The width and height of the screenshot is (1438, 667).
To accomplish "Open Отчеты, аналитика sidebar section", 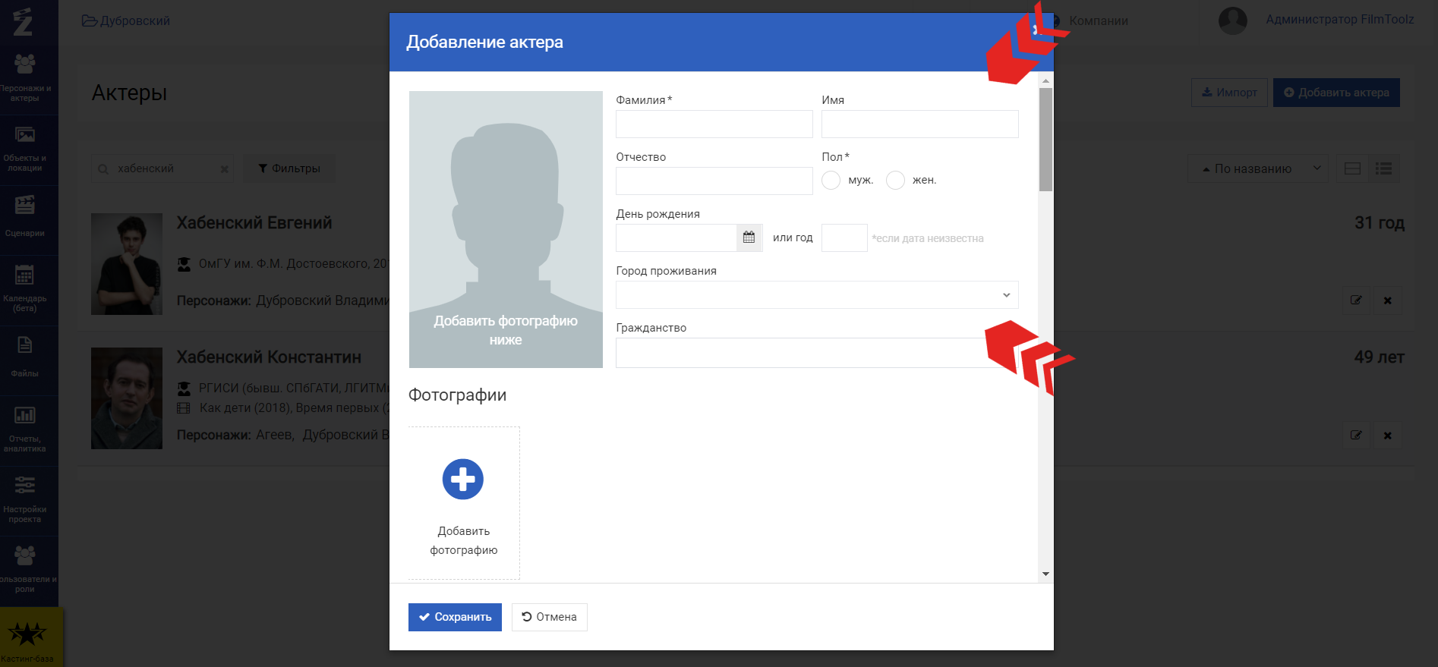I will (x=25, y=431).
